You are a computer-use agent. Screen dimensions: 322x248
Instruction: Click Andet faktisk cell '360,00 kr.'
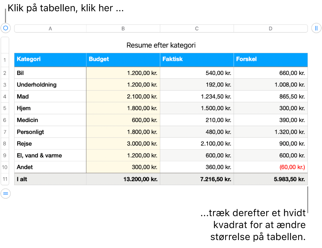pyautogui.click(x=197, y=167)
